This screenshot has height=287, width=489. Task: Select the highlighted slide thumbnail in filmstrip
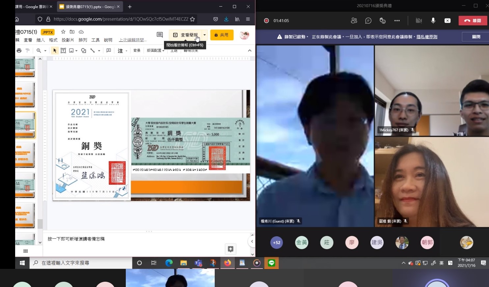pyautogui.click(x=25, y=125)
